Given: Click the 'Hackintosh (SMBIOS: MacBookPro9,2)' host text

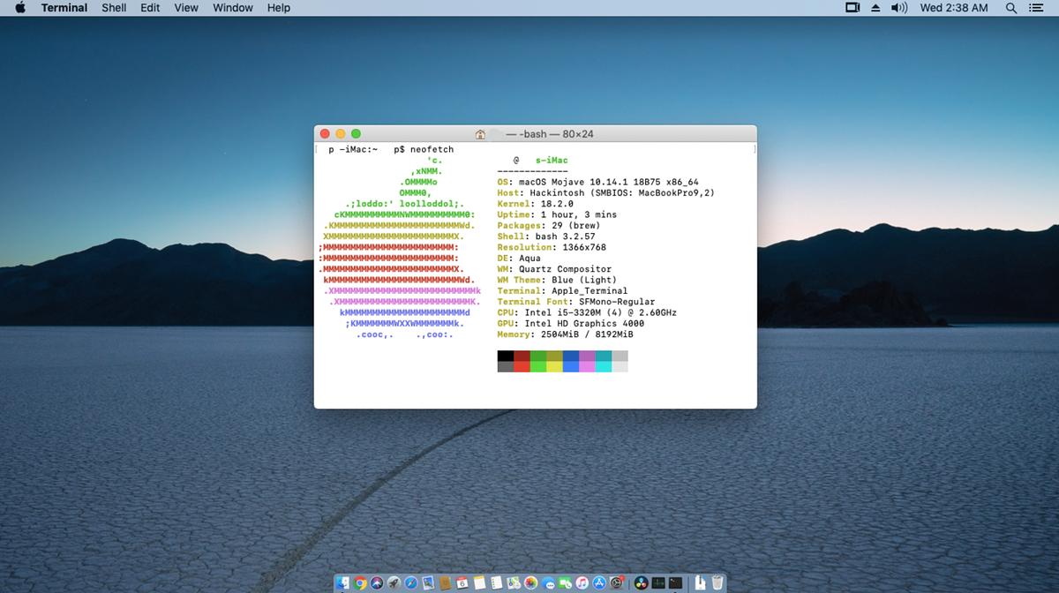Looking at the screenshot, I should (x=623, y=193).
